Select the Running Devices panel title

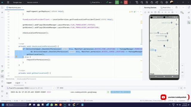click(150, 7)
